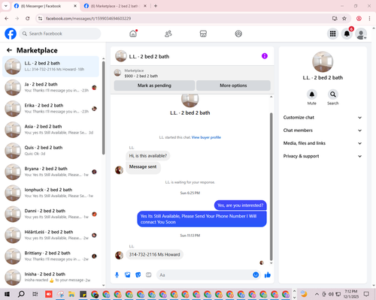Bookmark this page with the star icon
376x300 pixels.
pyautogui.click(x=344, y=19)
